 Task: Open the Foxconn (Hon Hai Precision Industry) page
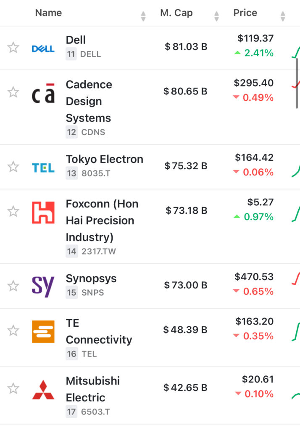pos(102,220)
